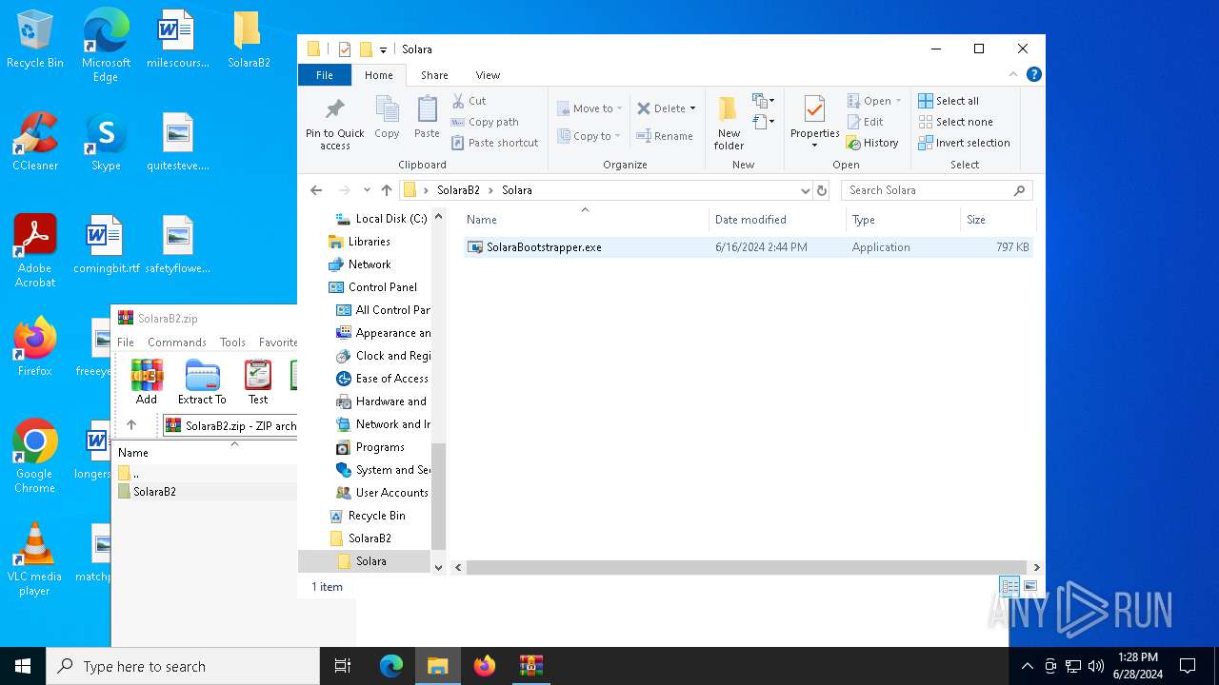The height and width of the screenshot is (685, 1219).
Task: Select Network in navigation pane
Action: (359, 264)
